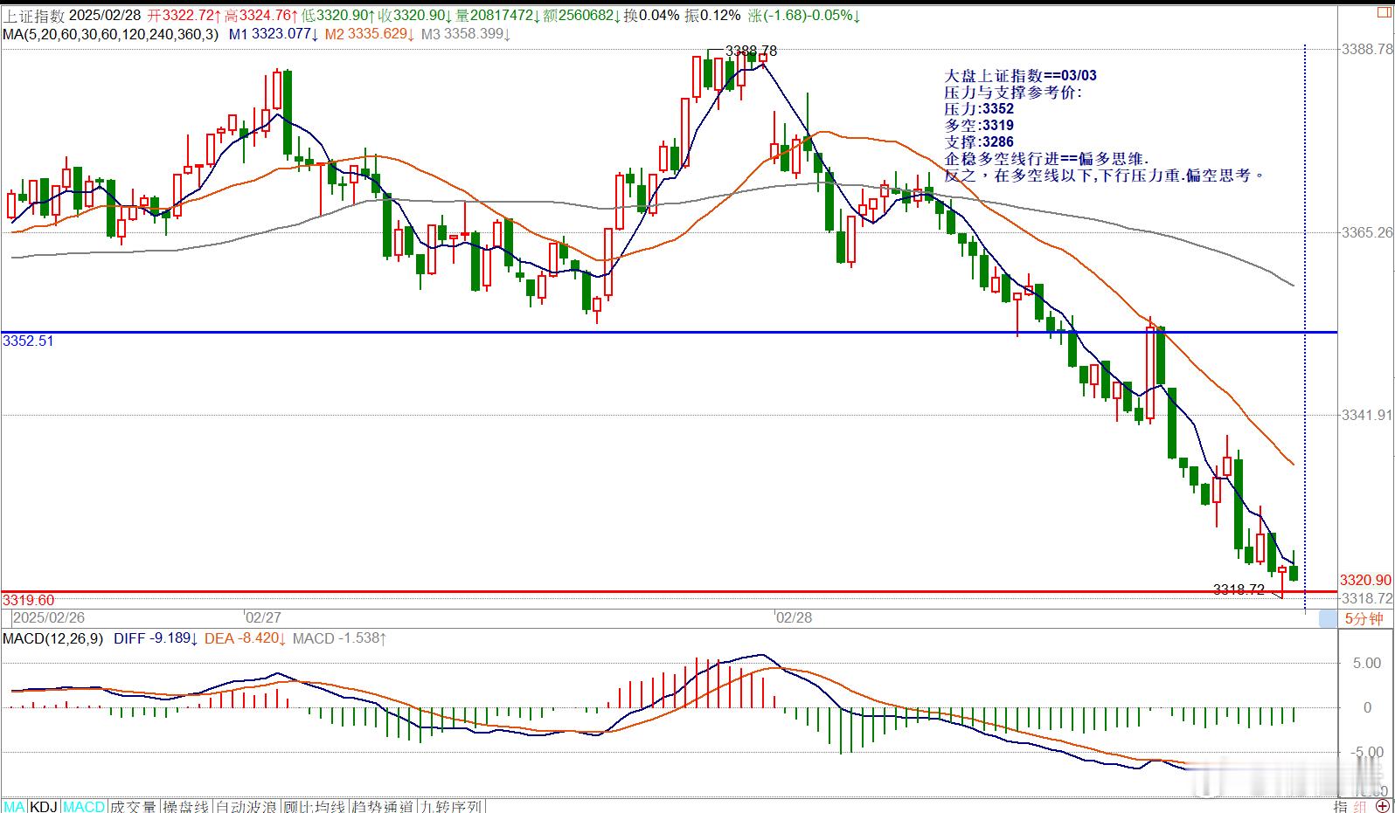Click the 3319.60 red line label
Screen dimensions: 1395x813
click(28, 600)
